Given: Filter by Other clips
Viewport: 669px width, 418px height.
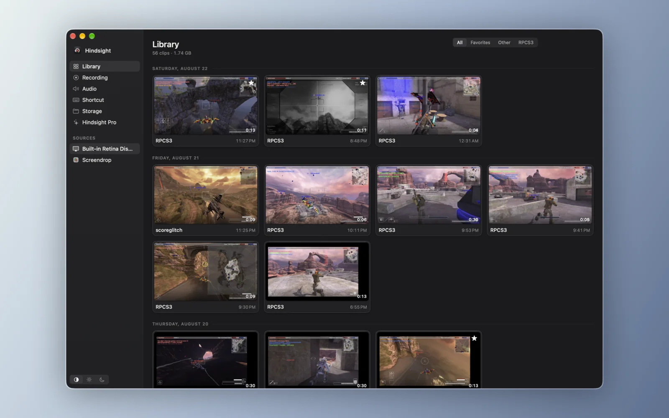Looking at the screenshot, I should click(504, 43).
